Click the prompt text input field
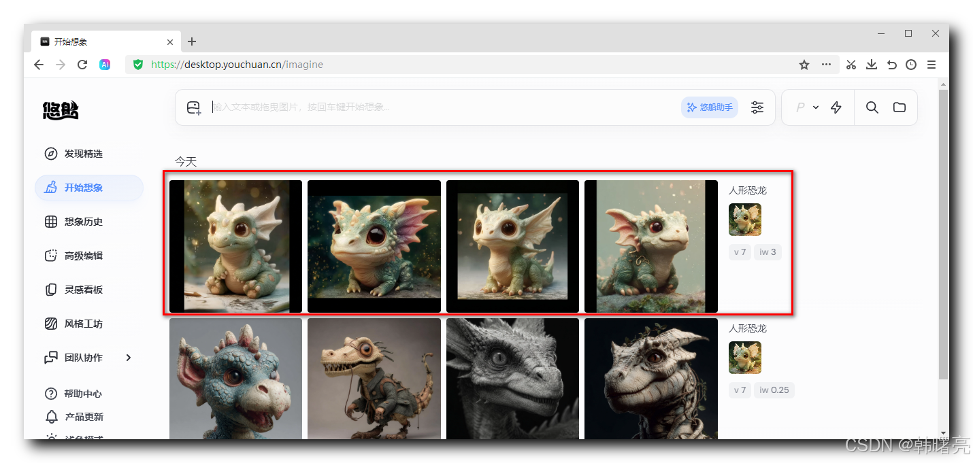 [442, 107]
